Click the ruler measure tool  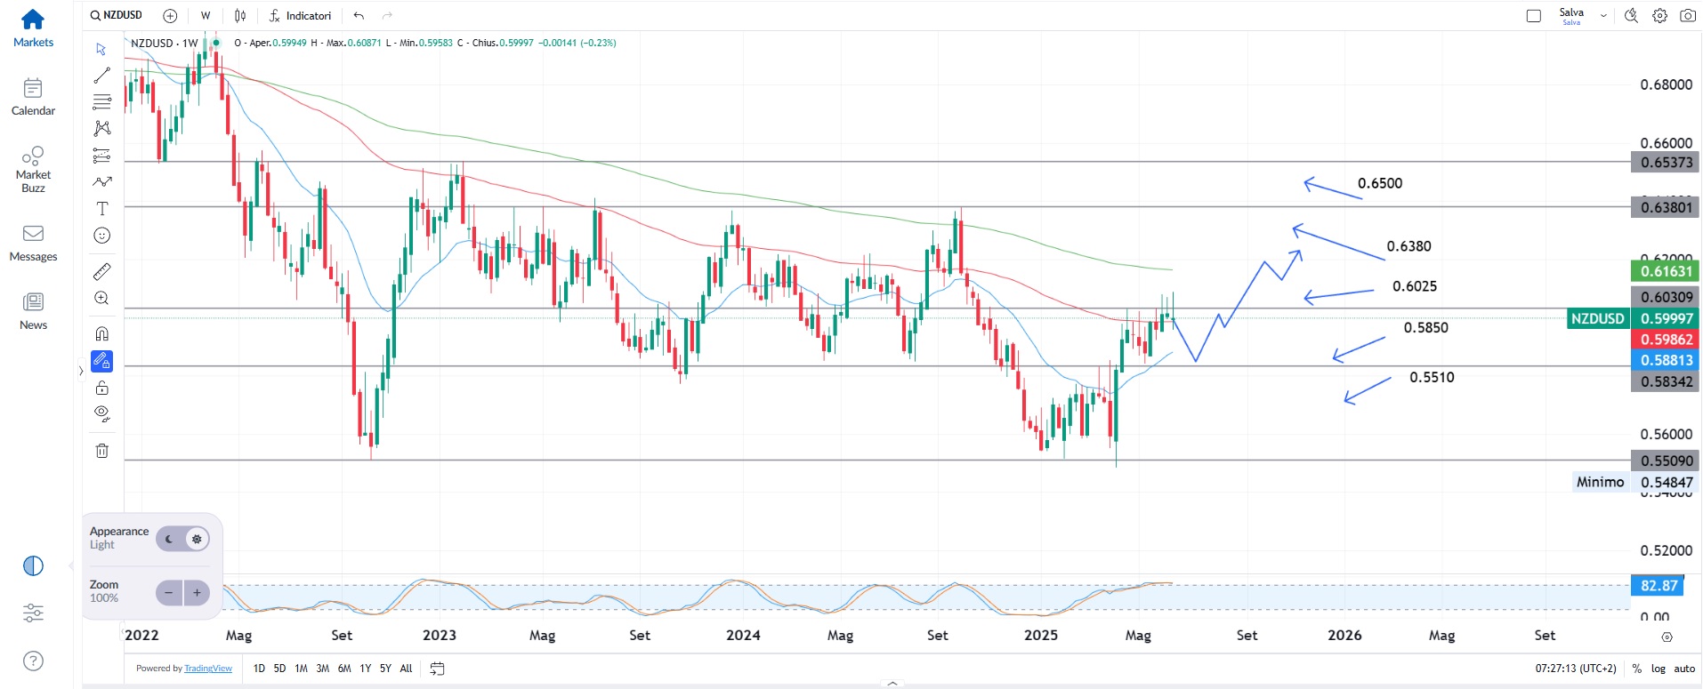click(102, 271)
